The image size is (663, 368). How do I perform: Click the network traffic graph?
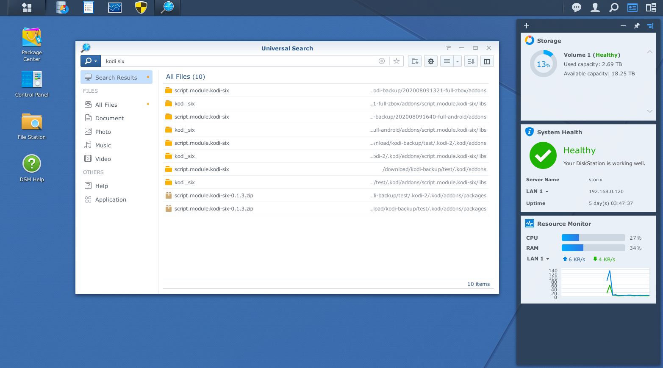coord(605,282)
